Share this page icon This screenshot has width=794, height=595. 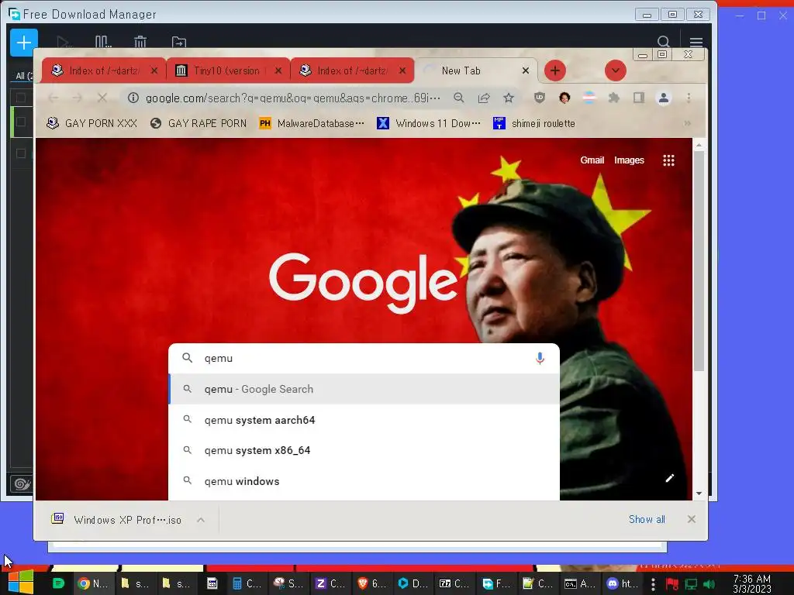(484, 98)
